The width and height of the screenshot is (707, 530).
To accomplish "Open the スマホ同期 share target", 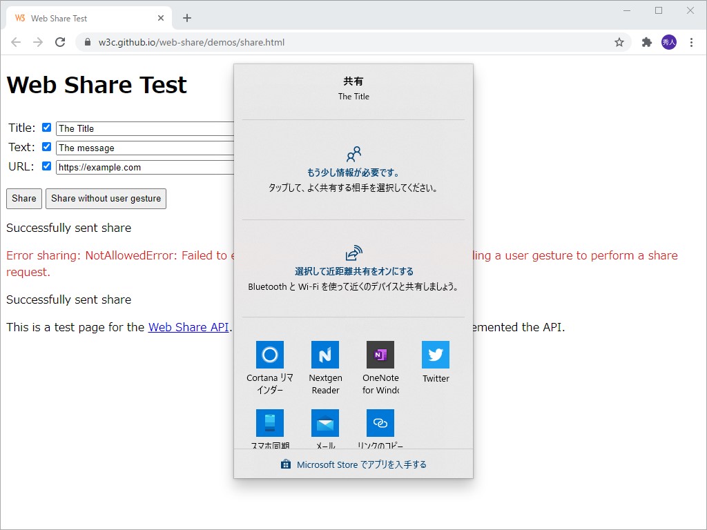I will pos(269,424).
